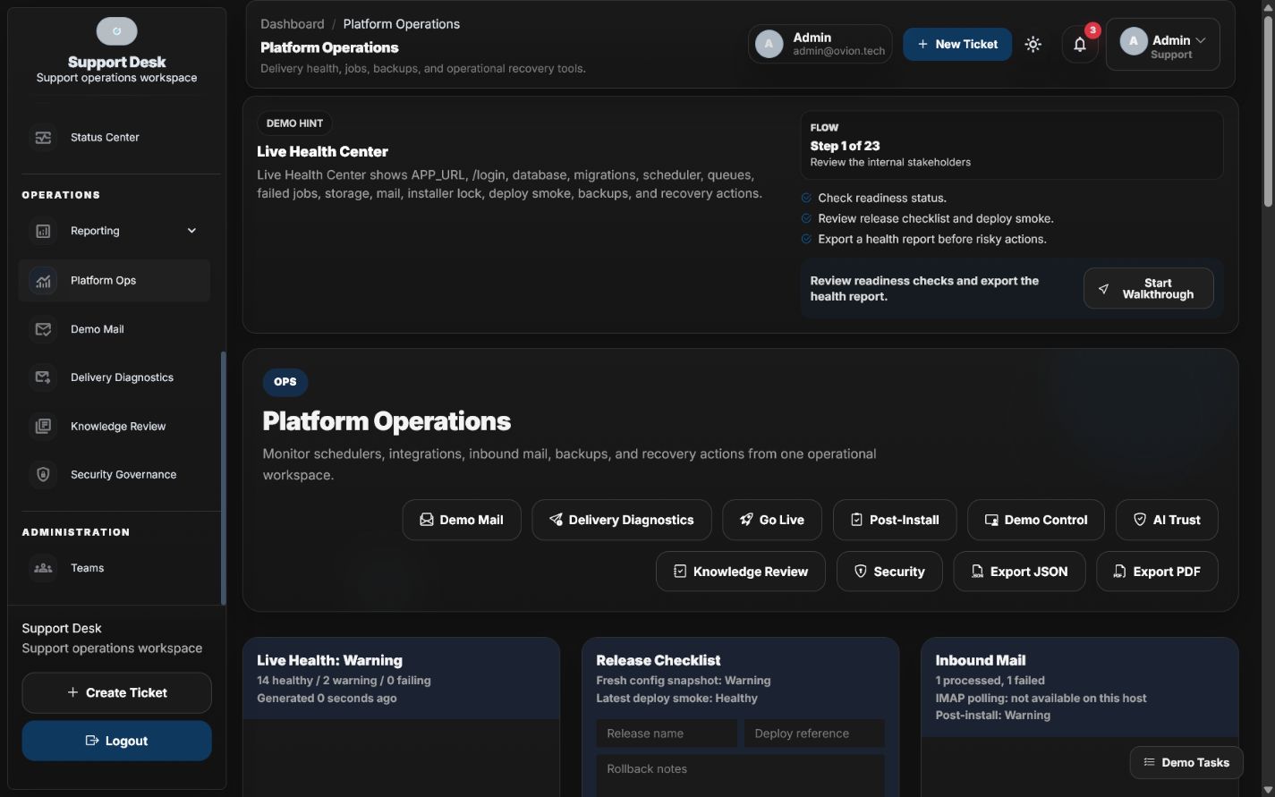Screen dimensions: 1275x797
Task: Open Delivery Diagnostics sidebar item
Action: (115, 377)
